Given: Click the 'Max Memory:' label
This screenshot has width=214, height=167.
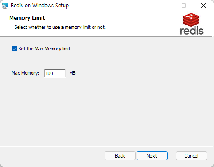Looking at the screenshot, I should click(26, 73).
